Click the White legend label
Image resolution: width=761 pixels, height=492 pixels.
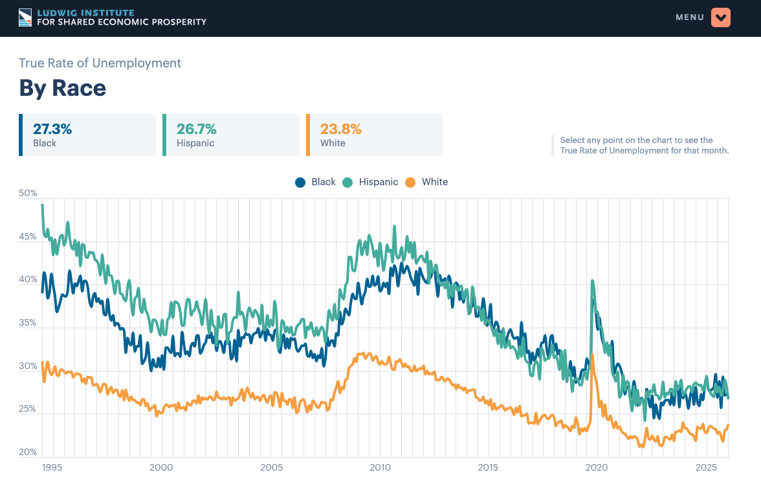coord(435,182)
